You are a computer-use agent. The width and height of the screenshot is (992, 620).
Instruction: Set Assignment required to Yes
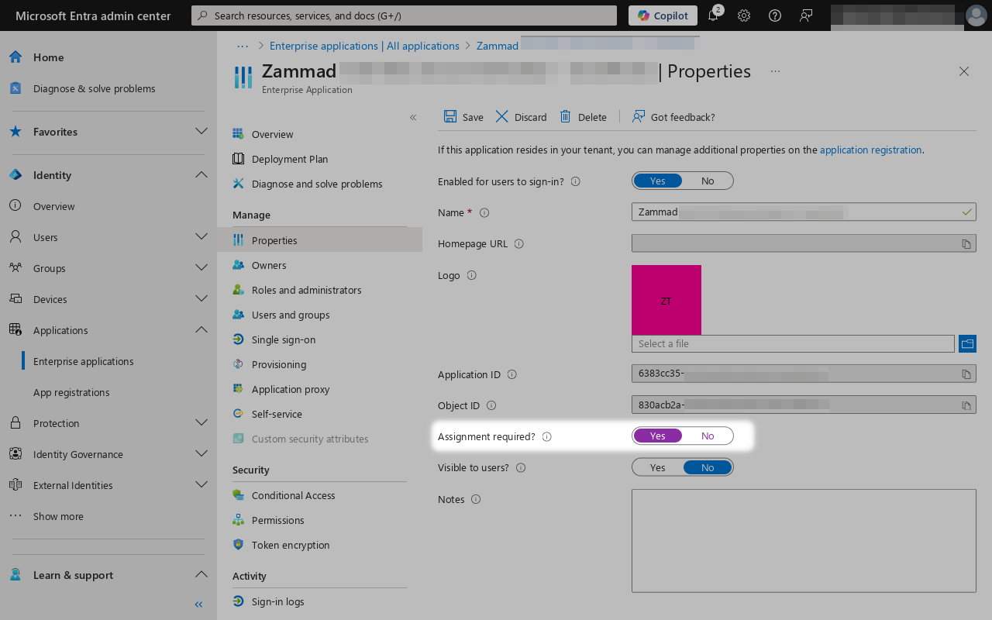[658, 436]
